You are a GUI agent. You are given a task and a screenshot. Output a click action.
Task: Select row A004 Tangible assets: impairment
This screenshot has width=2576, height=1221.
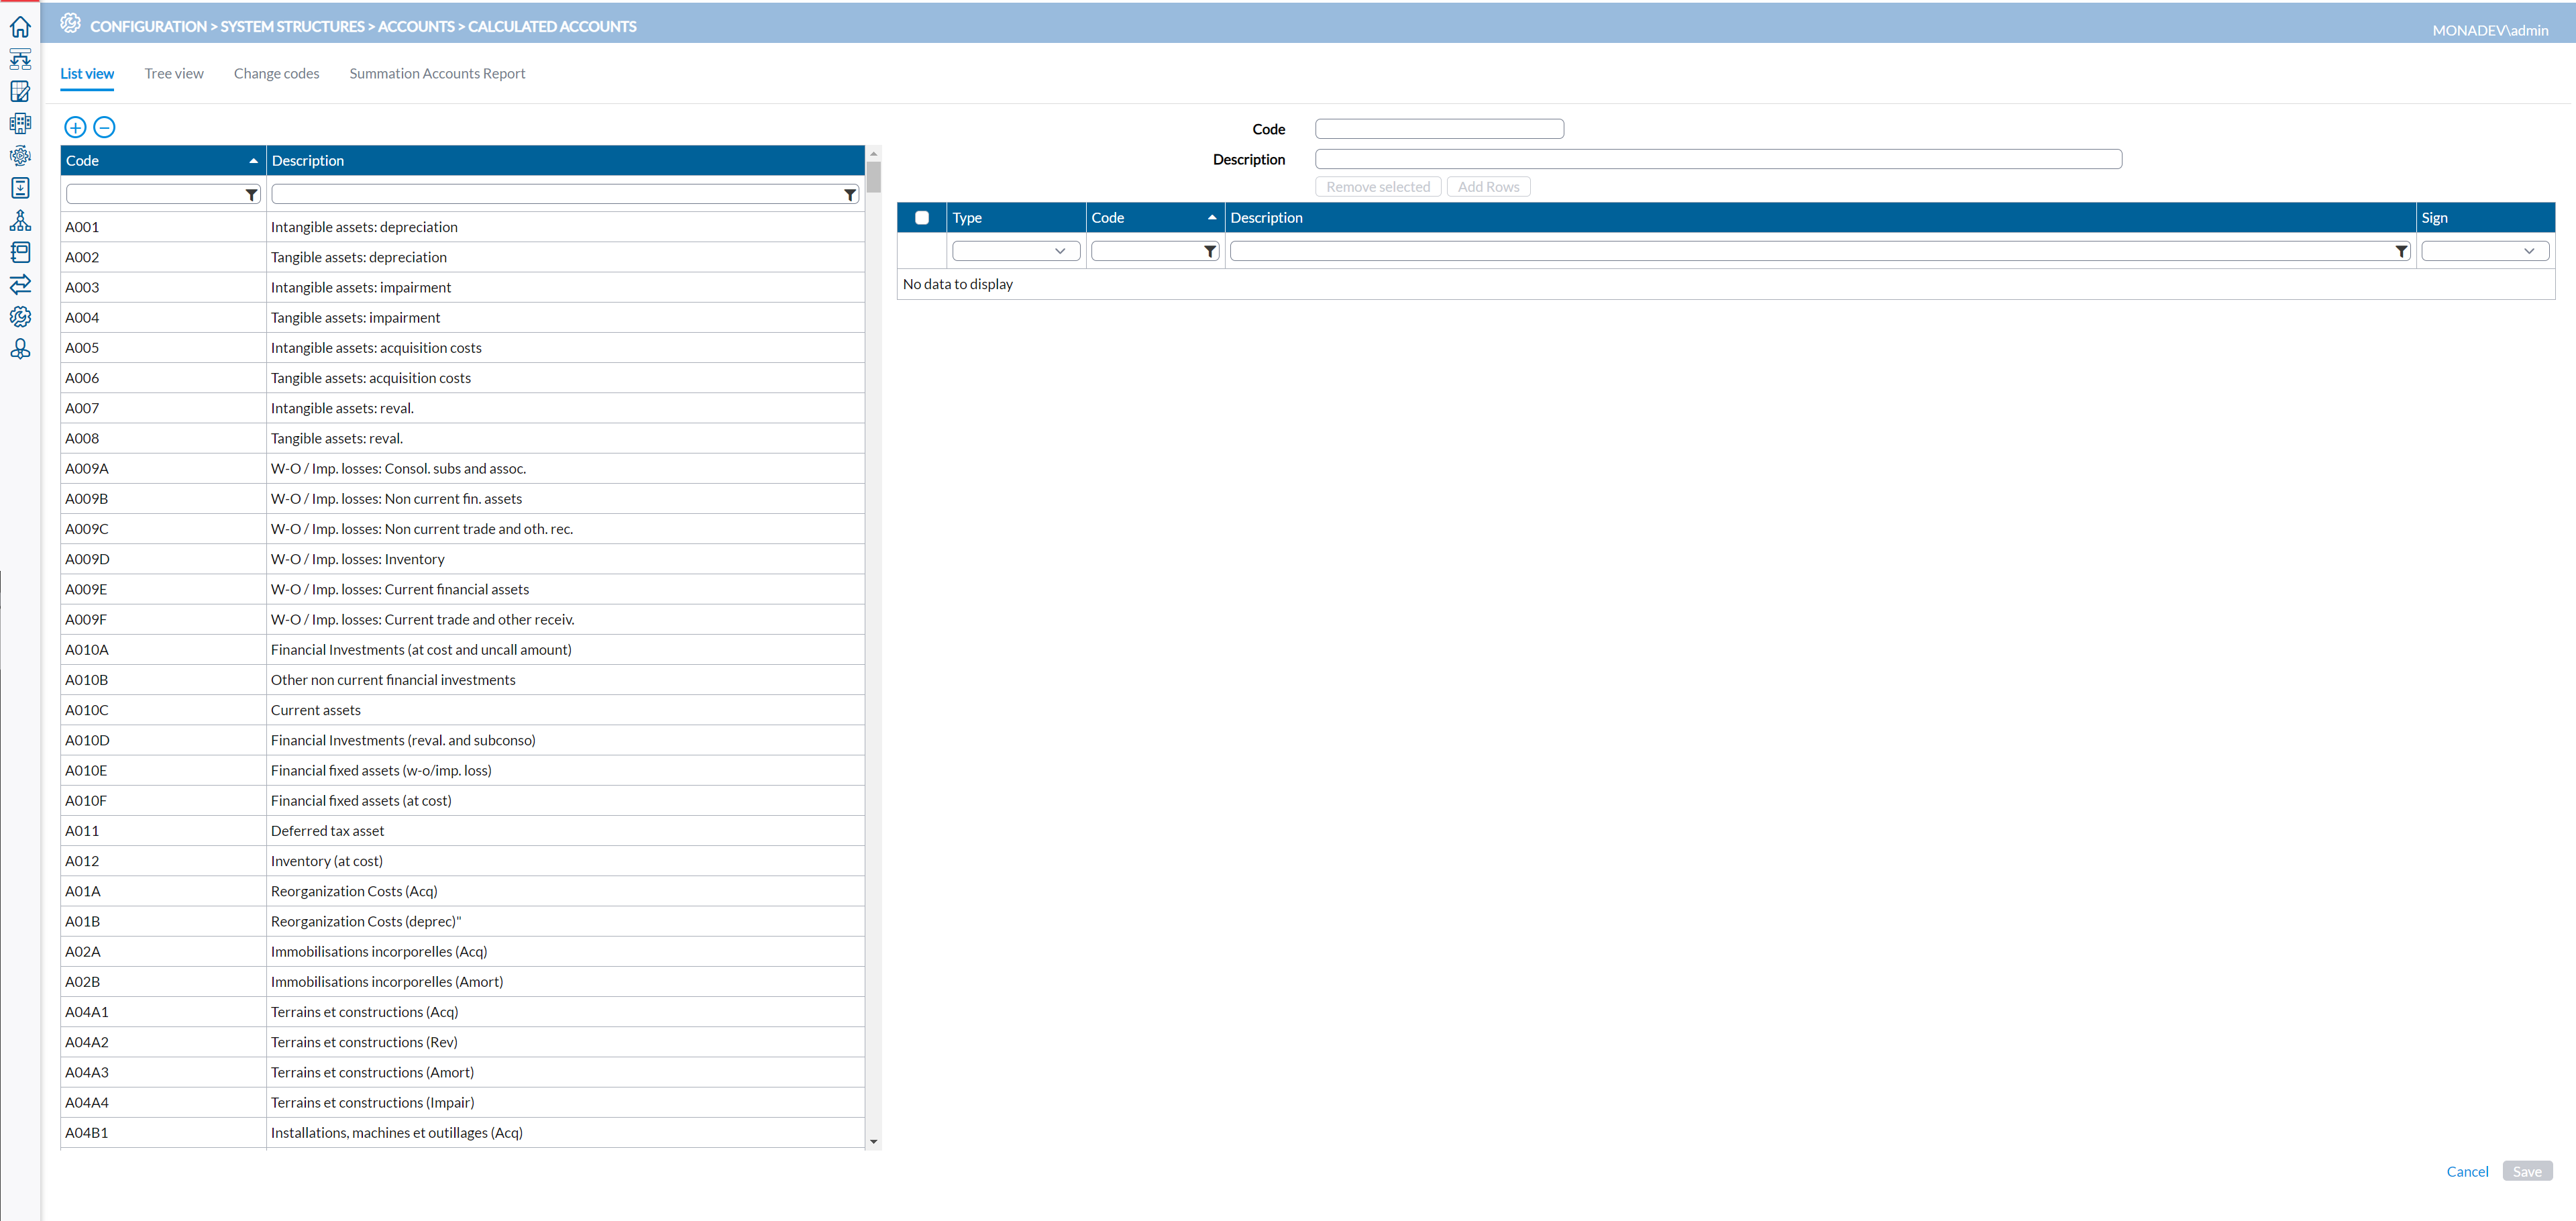[463, 317]
